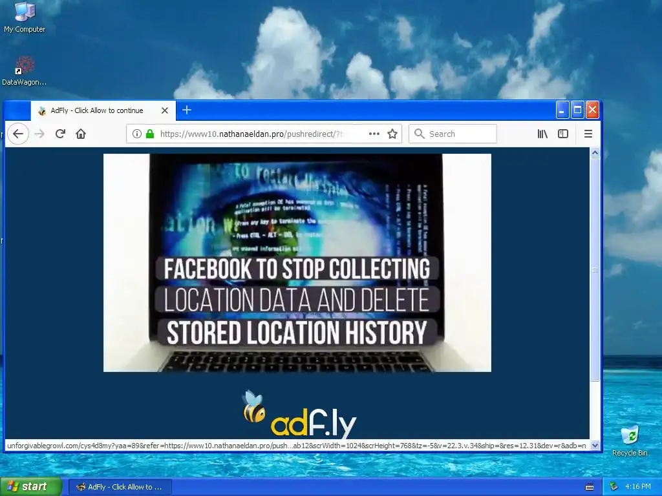Viewport: 662px width, 496px height.
Task: Show site information via the info icon
Action: coord(137,134)
